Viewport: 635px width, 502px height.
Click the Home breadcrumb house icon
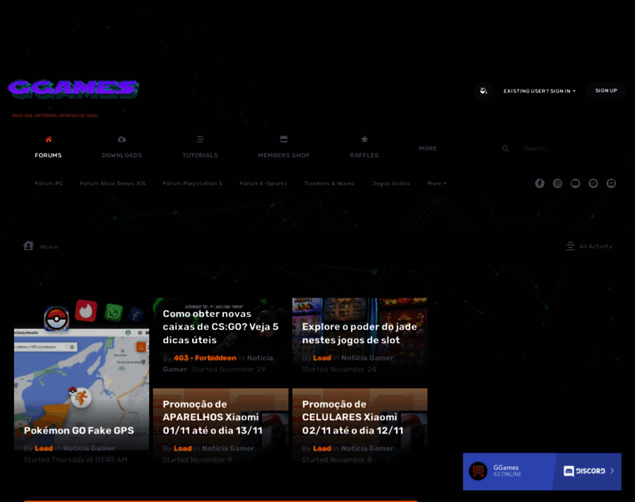coord(28,246)
